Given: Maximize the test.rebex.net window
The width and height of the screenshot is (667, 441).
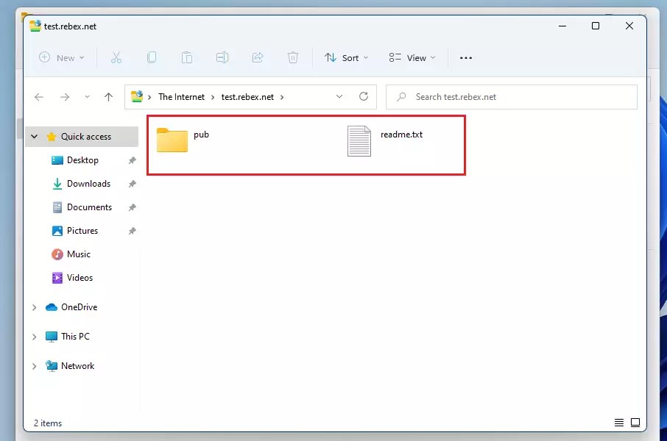Looking at the screenshot, I should click(596, 26).
